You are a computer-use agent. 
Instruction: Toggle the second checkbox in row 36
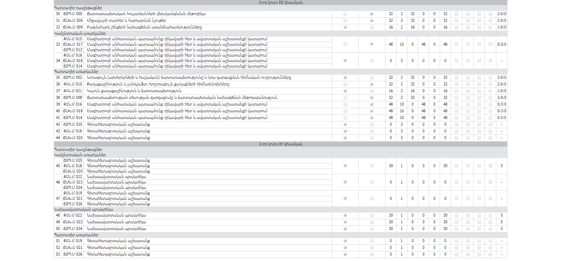(x=372, y=84)
